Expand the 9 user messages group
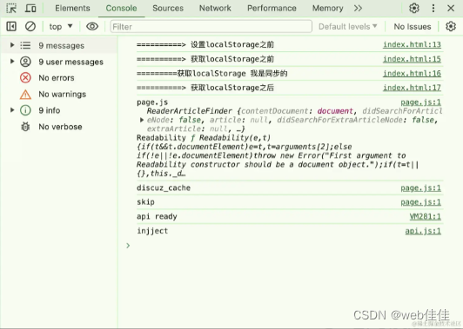This screenshot has width=463, height=329. click(x=12, y=62)
